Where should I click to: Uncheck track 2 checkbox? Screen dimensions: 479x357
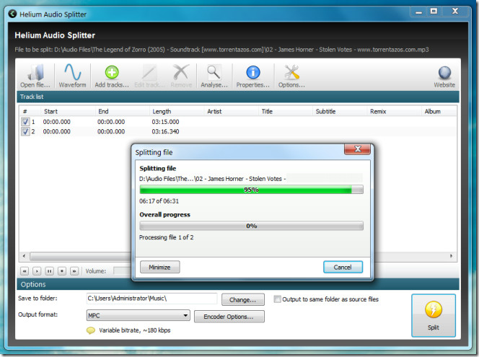[25, 132]
